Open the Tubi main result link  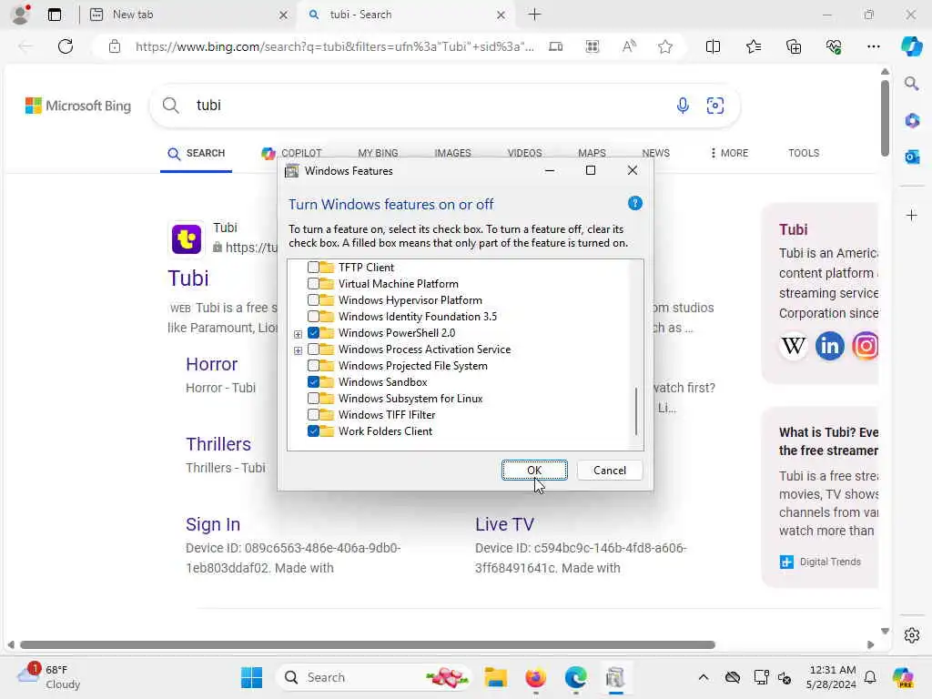coord(187,279)
